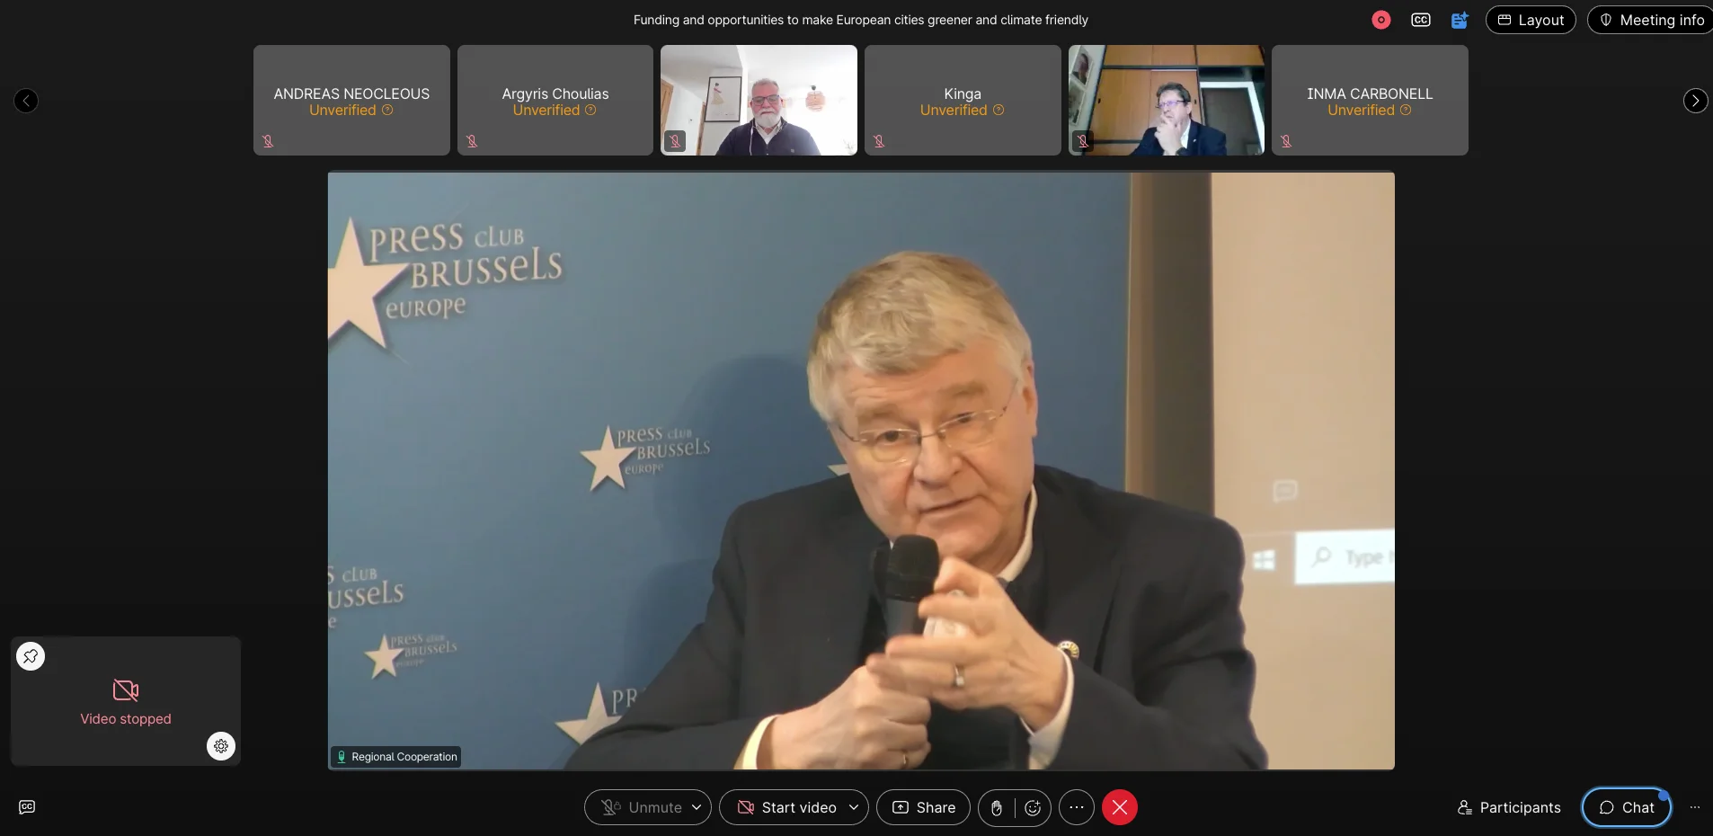Open more options in the meeting controls
The height and width of the screenshot is (836, 1713).
[1077, 807]
